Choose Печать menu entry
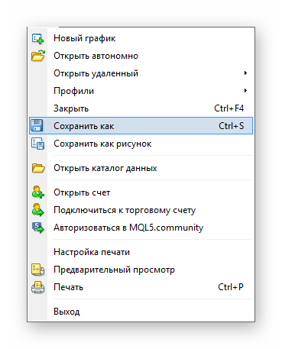Image resolution: width=282 pixels, height=349 pixels. tap(141, 287)
